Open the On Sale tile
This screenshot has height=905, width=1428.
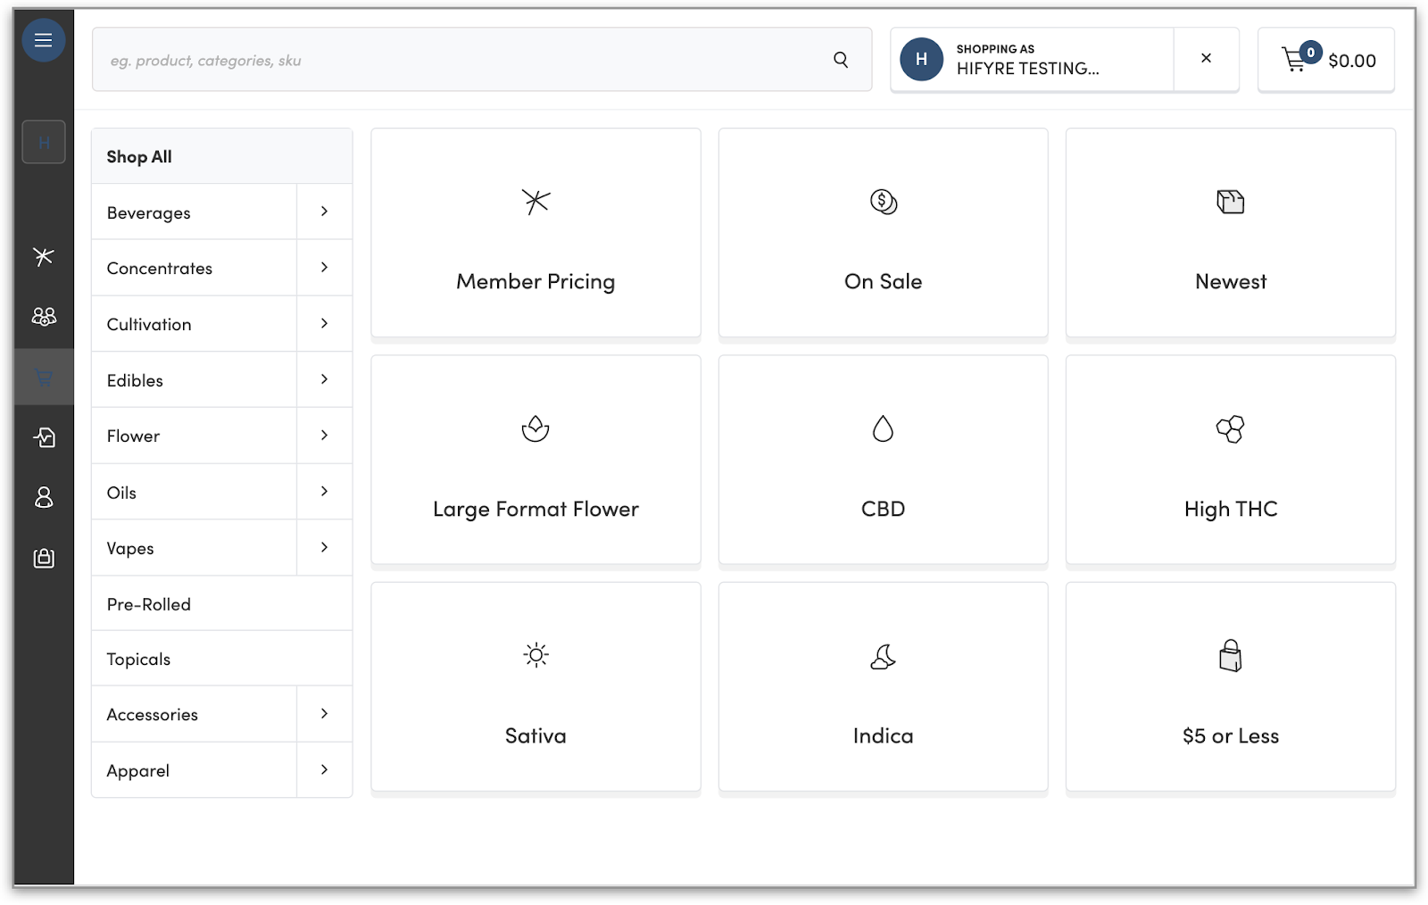tap(883, 233)
